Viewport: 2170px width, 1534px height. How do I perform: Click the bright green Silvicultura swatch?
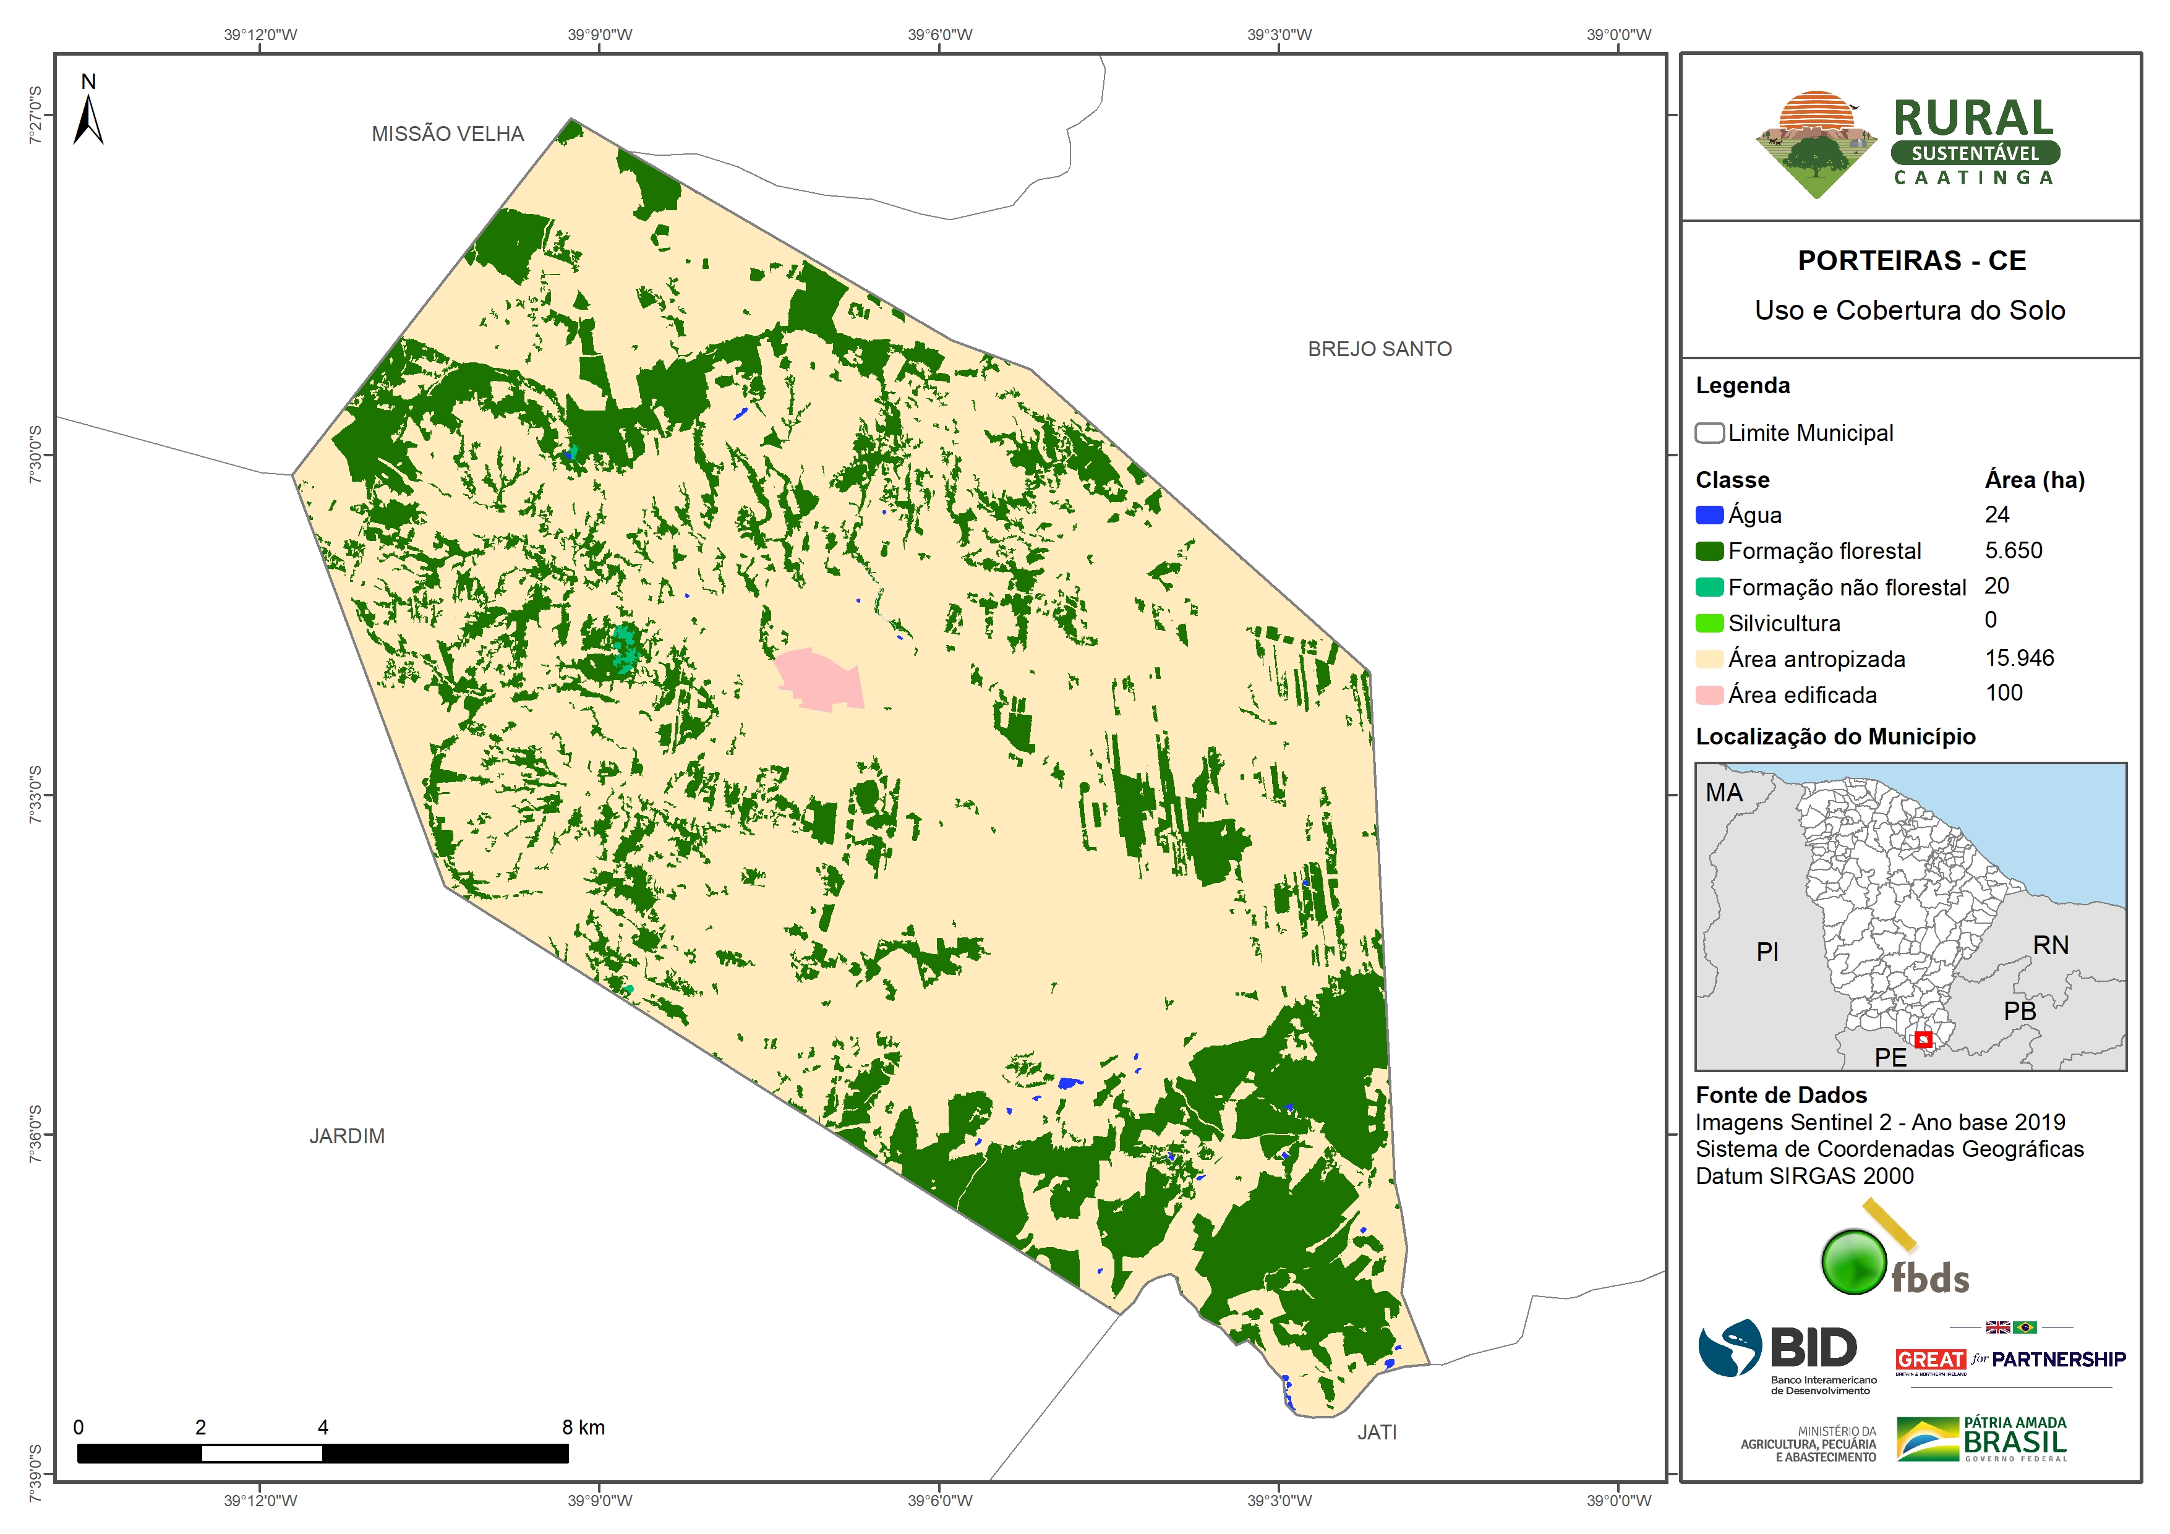[x=1709, y=623]
